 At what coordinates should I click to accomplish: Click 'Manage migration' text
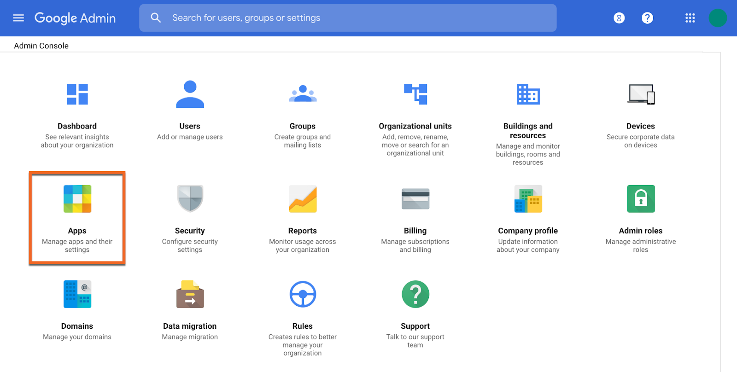coord(190,337)
